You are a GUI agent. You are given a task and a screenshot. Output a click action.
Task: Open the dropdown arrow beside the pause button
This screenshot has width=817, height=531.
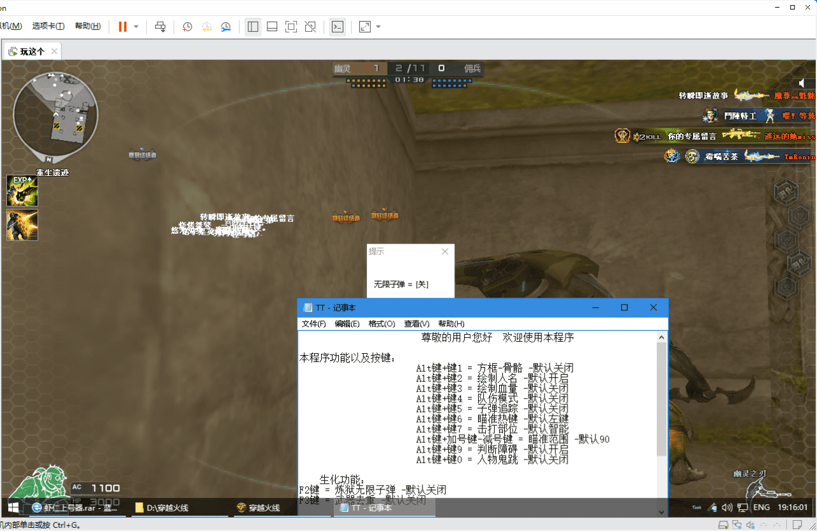coord(136,27)
